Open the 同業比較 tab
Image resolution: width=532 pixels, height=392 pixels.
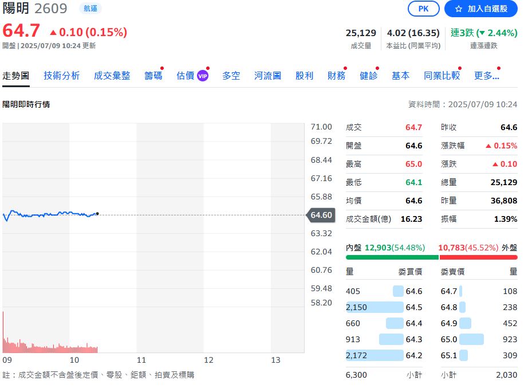point(442,76)
